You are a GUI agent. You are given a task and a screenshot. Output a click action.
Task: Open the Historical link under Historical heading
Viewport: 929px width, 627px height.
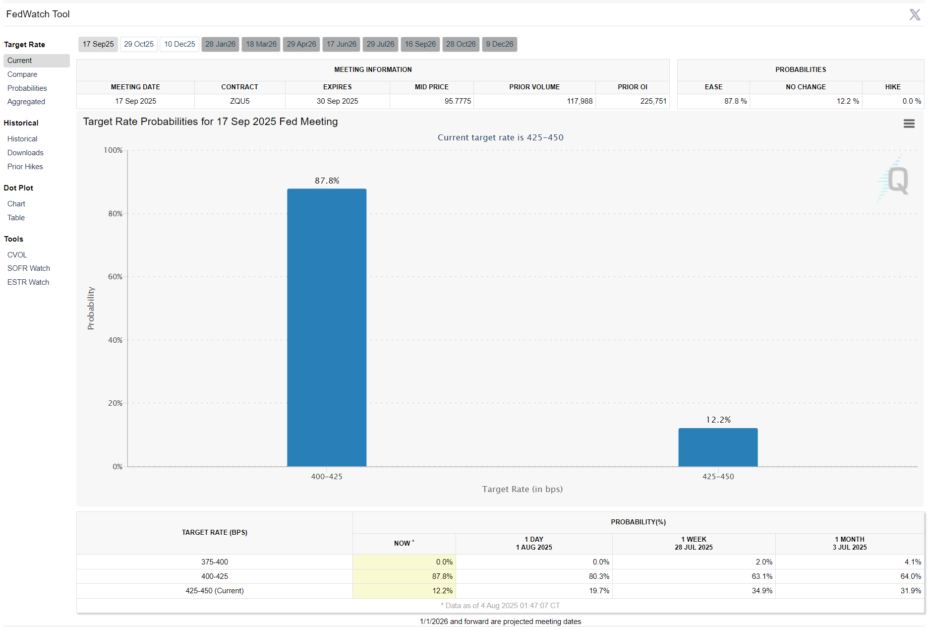pos(22,139)
